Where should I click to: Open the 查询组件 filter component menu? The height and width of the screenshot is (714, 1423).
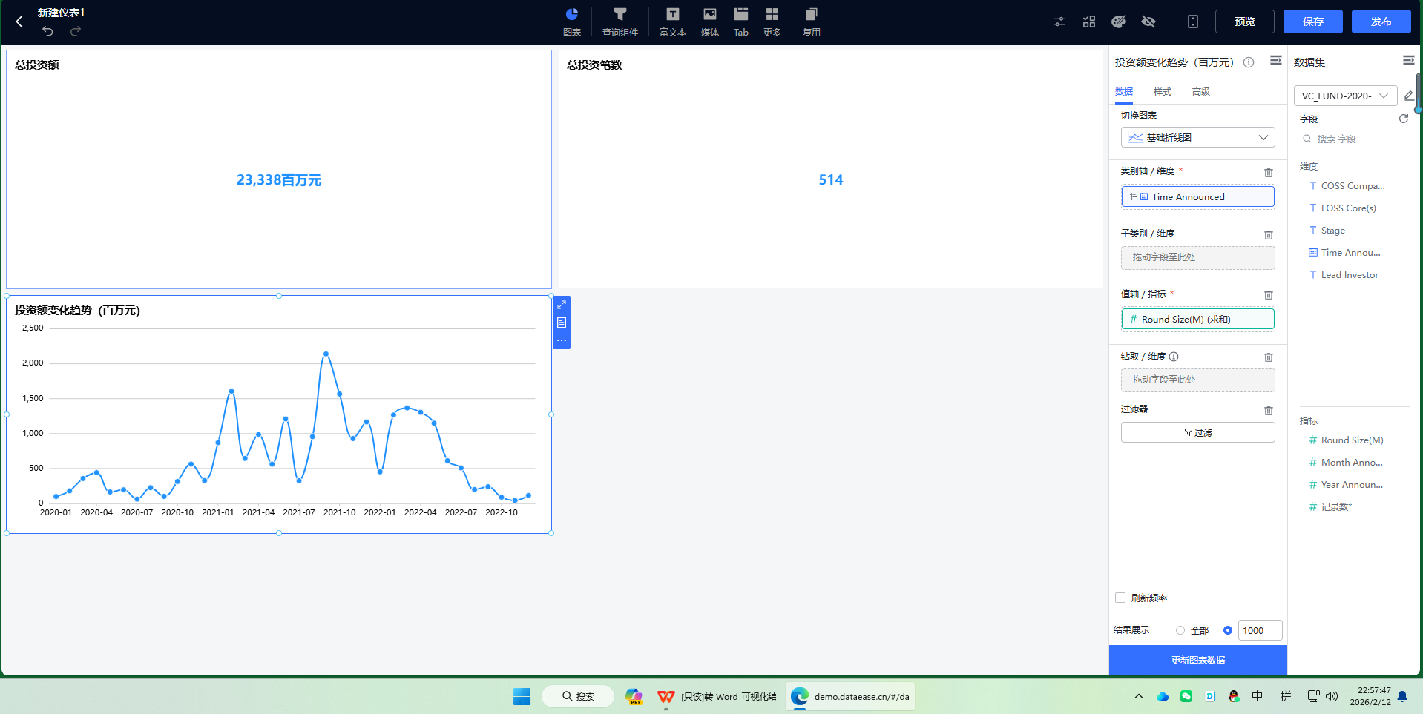point(620,22)
